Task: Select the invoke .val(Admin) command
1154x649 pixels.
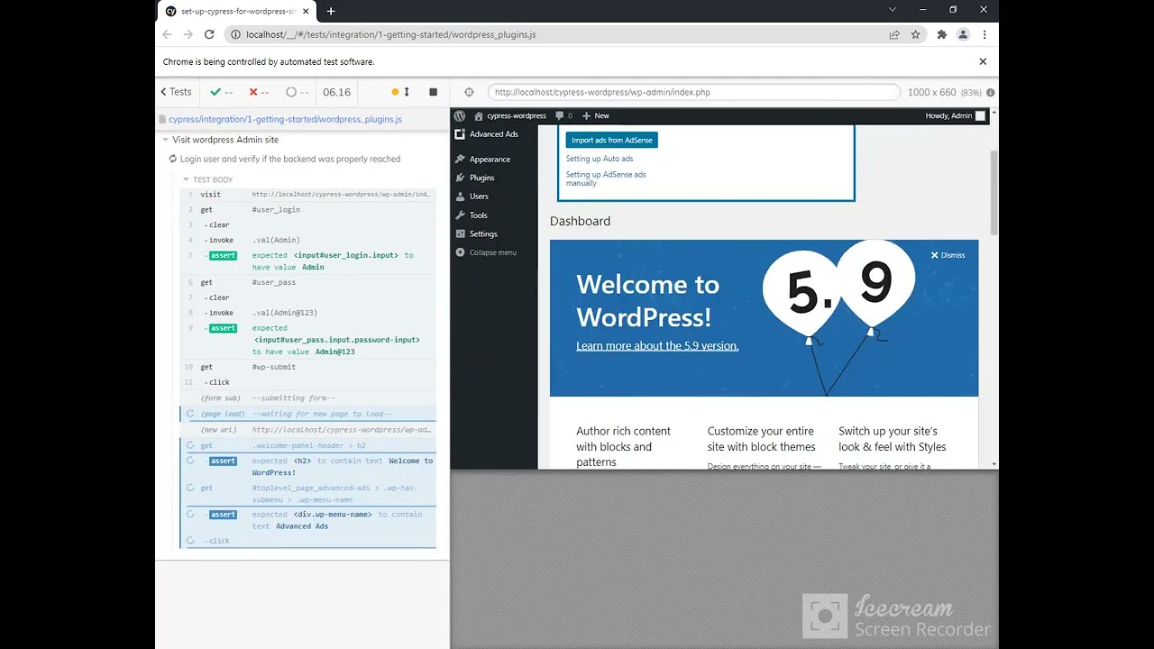Action: point(307,240)
